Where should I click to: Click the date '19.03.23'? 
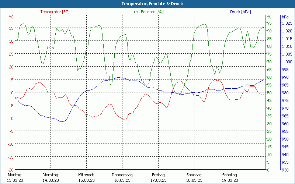click(x=230, y=180)
